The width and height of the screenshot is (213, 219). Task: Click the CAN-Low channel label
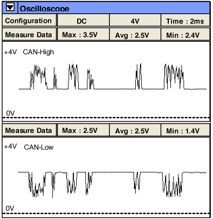click(x=38, y=147)
